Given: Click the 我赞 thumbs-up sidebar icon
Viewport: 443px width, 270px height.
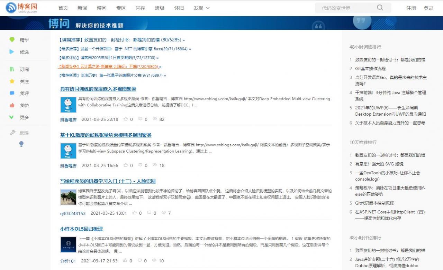Looking at the screenshot, I should (x=12, y=105).
